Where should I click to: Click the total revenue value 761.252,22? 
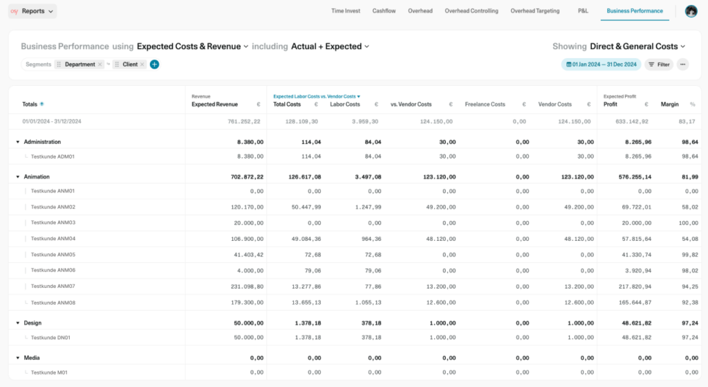coord(244,122)
